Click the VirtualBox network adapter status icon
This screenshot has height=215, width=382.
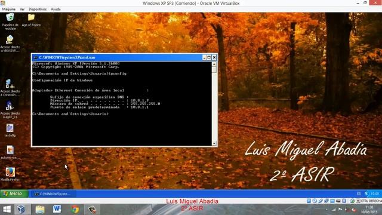pyautogui.click(x=326, y=201)
